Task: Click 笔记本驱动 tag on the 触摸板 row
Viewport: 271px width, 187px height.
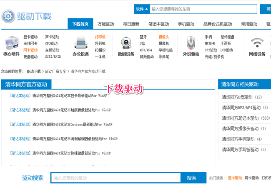Action: [20, 110]
